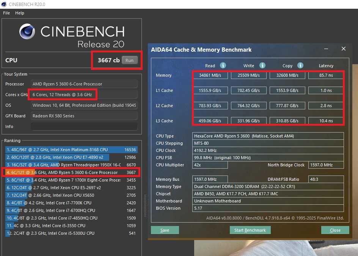Select ranking row Intel Core i5-5300U
The width and height of the screenshot is (358, 256).
tap(71, 233)
